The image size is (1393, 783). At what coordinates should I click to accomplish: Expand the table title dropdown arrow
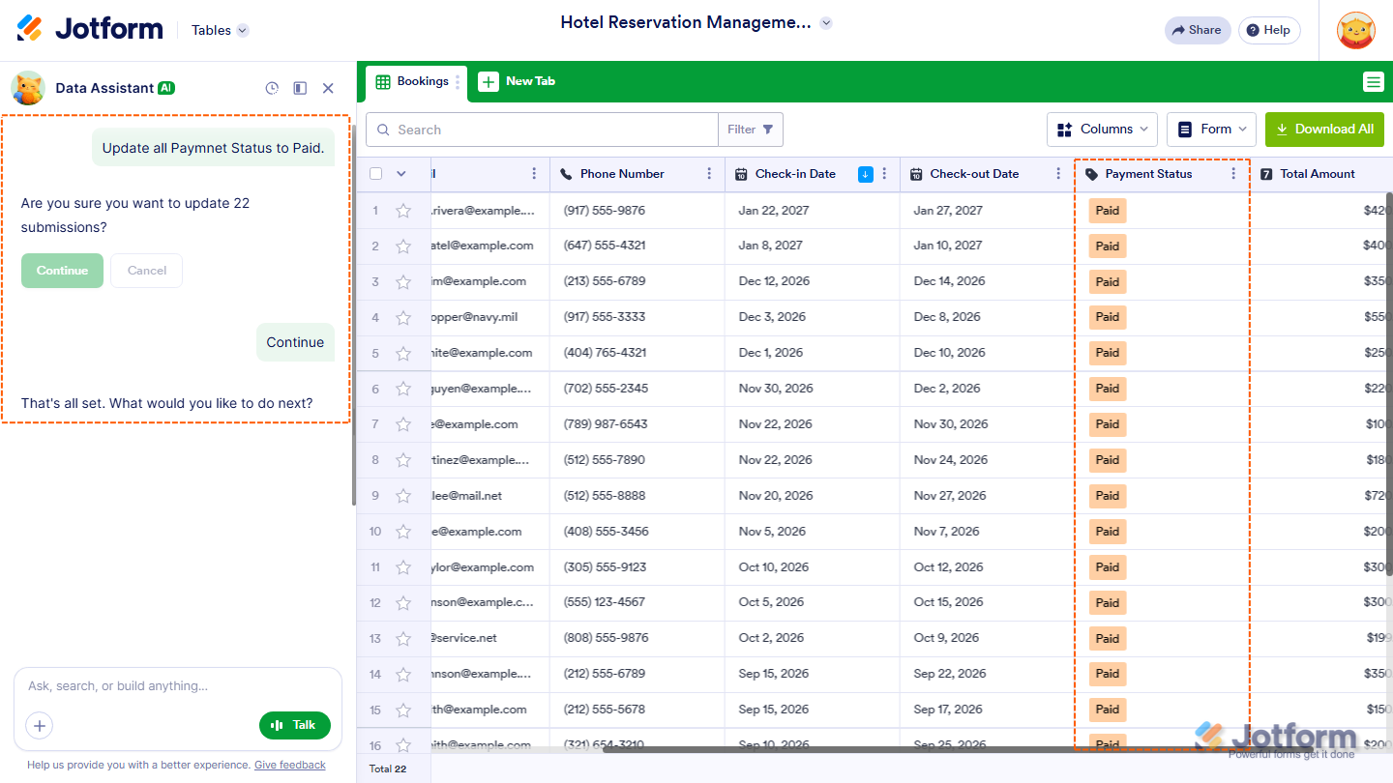(826, 23)
